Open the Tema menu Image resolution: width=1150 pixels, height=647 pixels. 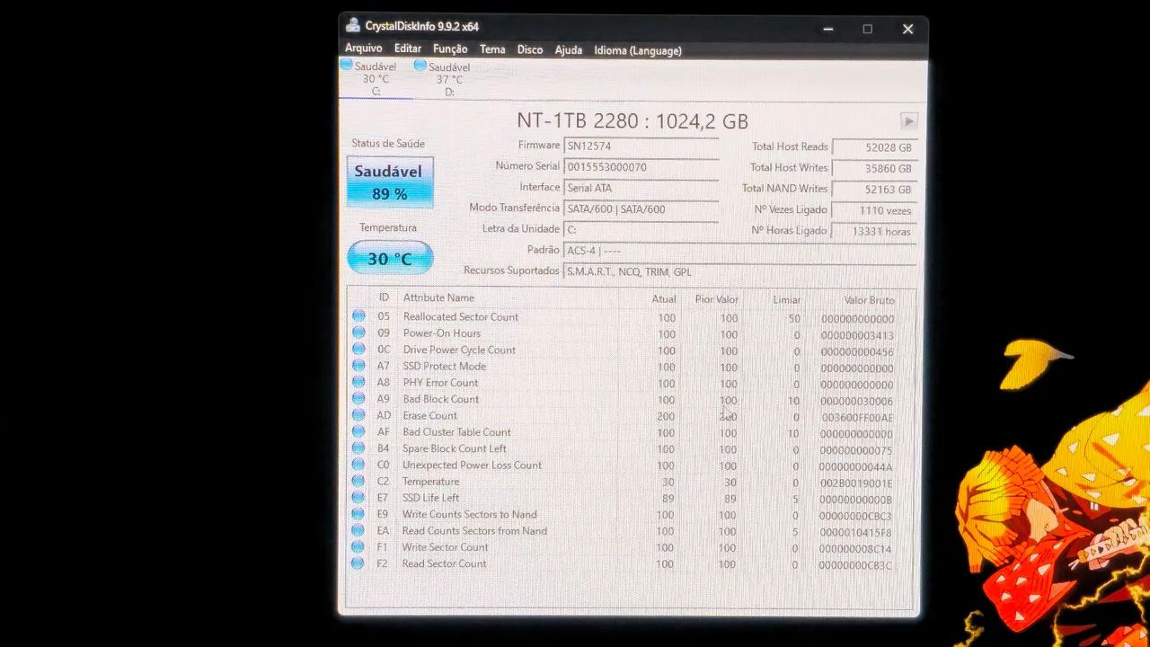(492, 49)
